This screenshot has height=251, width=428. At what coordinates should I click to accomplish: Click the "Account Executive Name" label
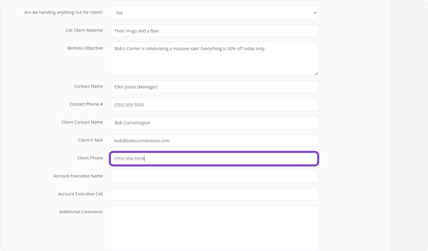pos(78,176)
